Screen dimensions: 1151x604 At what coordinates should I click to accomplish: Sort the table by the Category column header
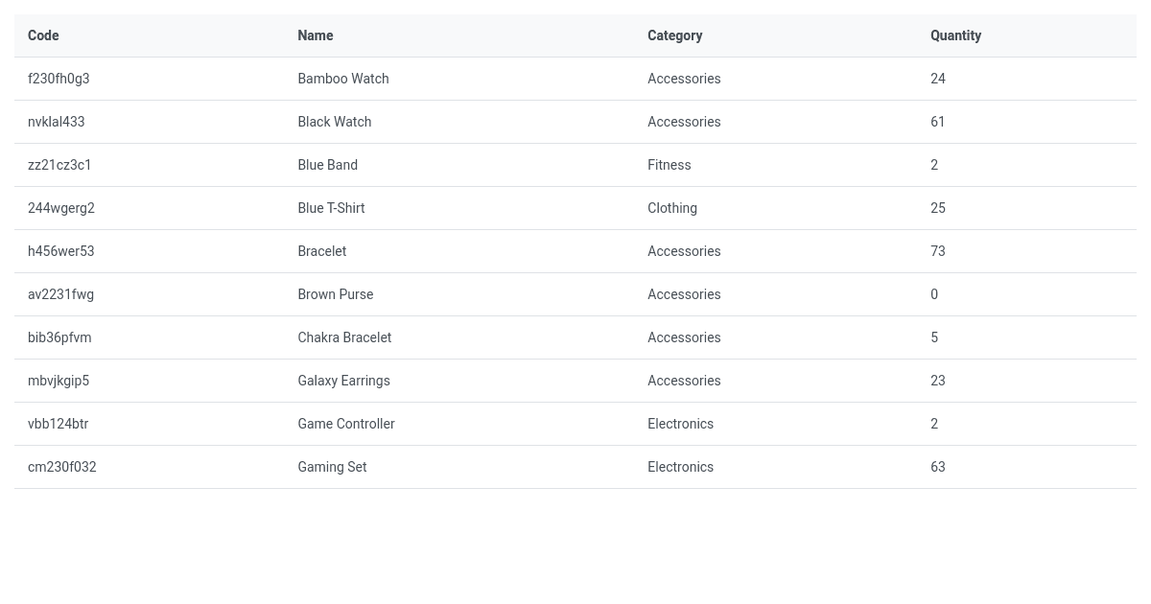[674, 35]
